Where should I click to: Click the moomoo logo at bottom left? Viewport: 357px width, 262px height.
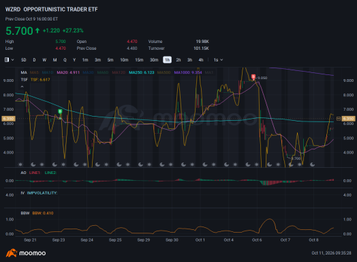[x=26, y=253]
